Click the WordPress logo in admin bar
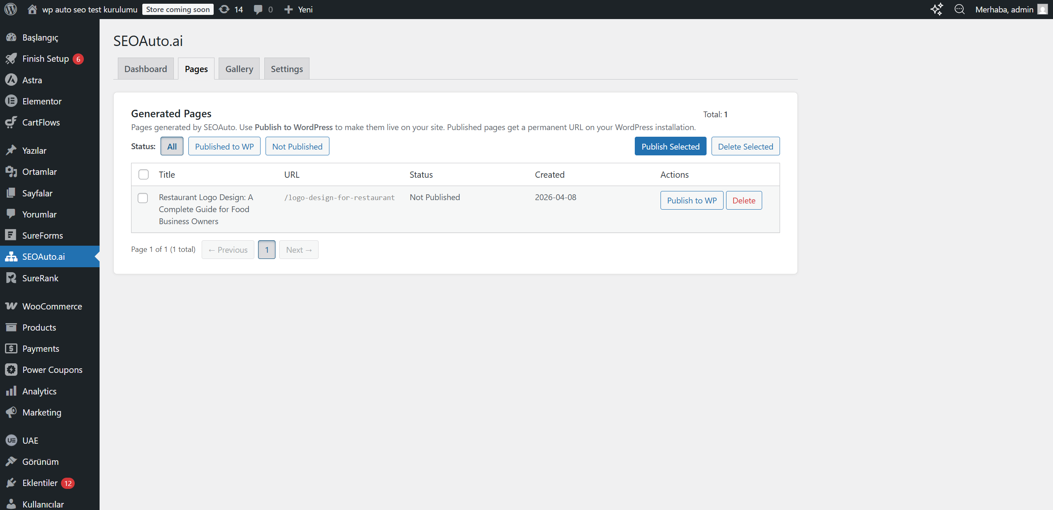Image resolution: width=1053 pixels, height=510 pixels. pyautogui.click(x=10, y=9)
